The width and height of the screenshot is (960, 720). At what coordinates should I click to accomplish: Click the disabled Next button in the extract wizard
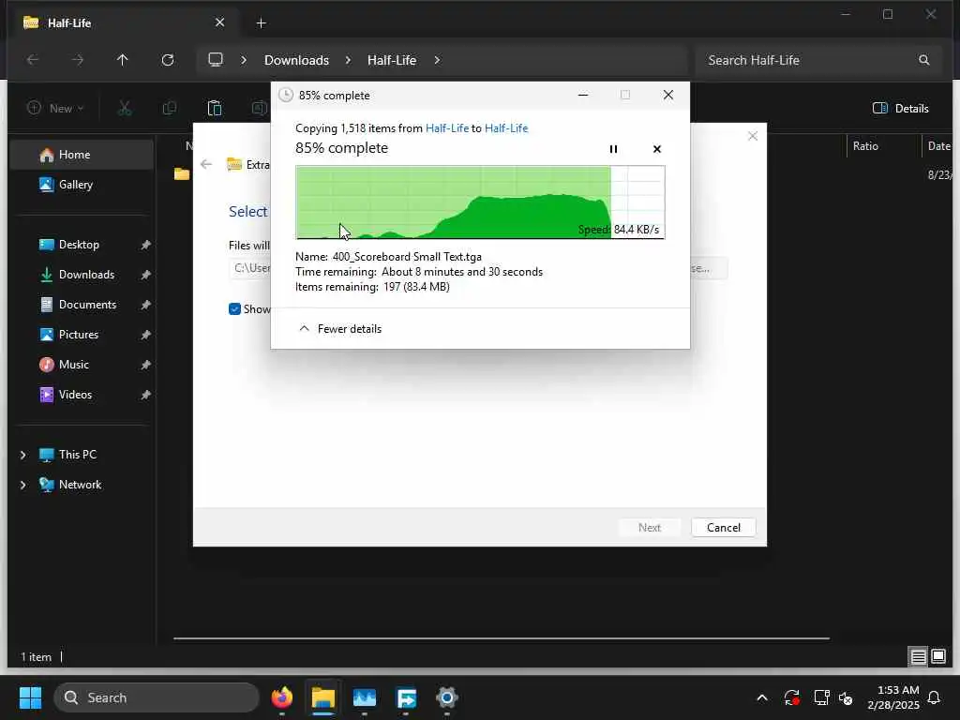[x=649, y=527]
